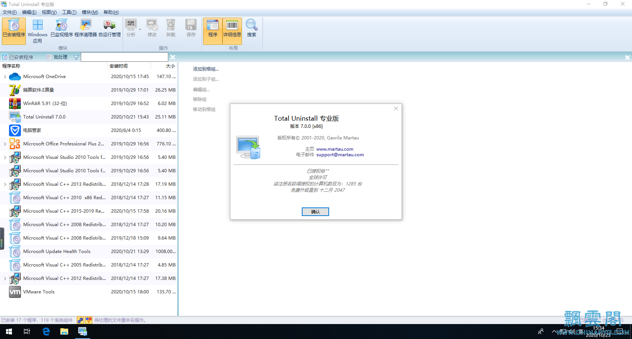Close the right details panel
Image resolution: width=632 pixels, height=339 pixels.
point(628,58)
